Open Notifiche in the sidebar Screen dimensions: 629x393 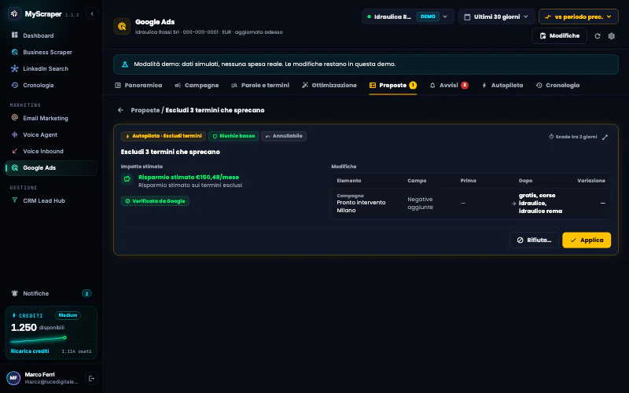tap(51, 293)
